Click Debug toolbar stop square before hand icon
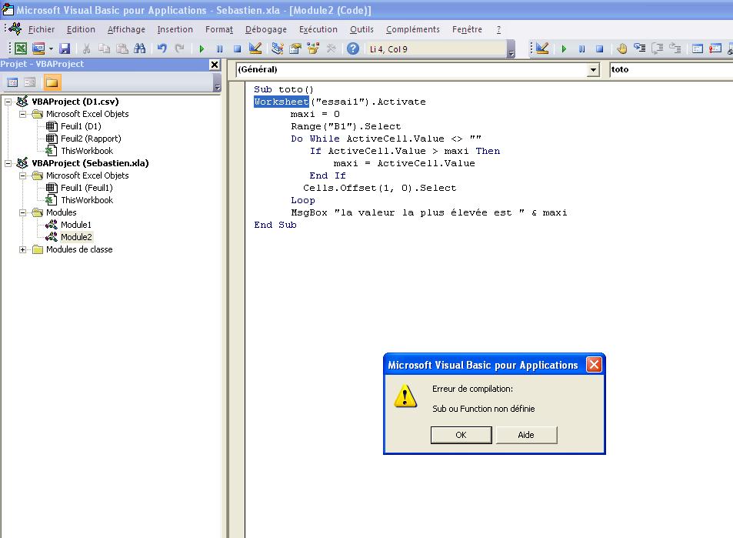This screenshot has height=538, width=733. click(599, 48)
